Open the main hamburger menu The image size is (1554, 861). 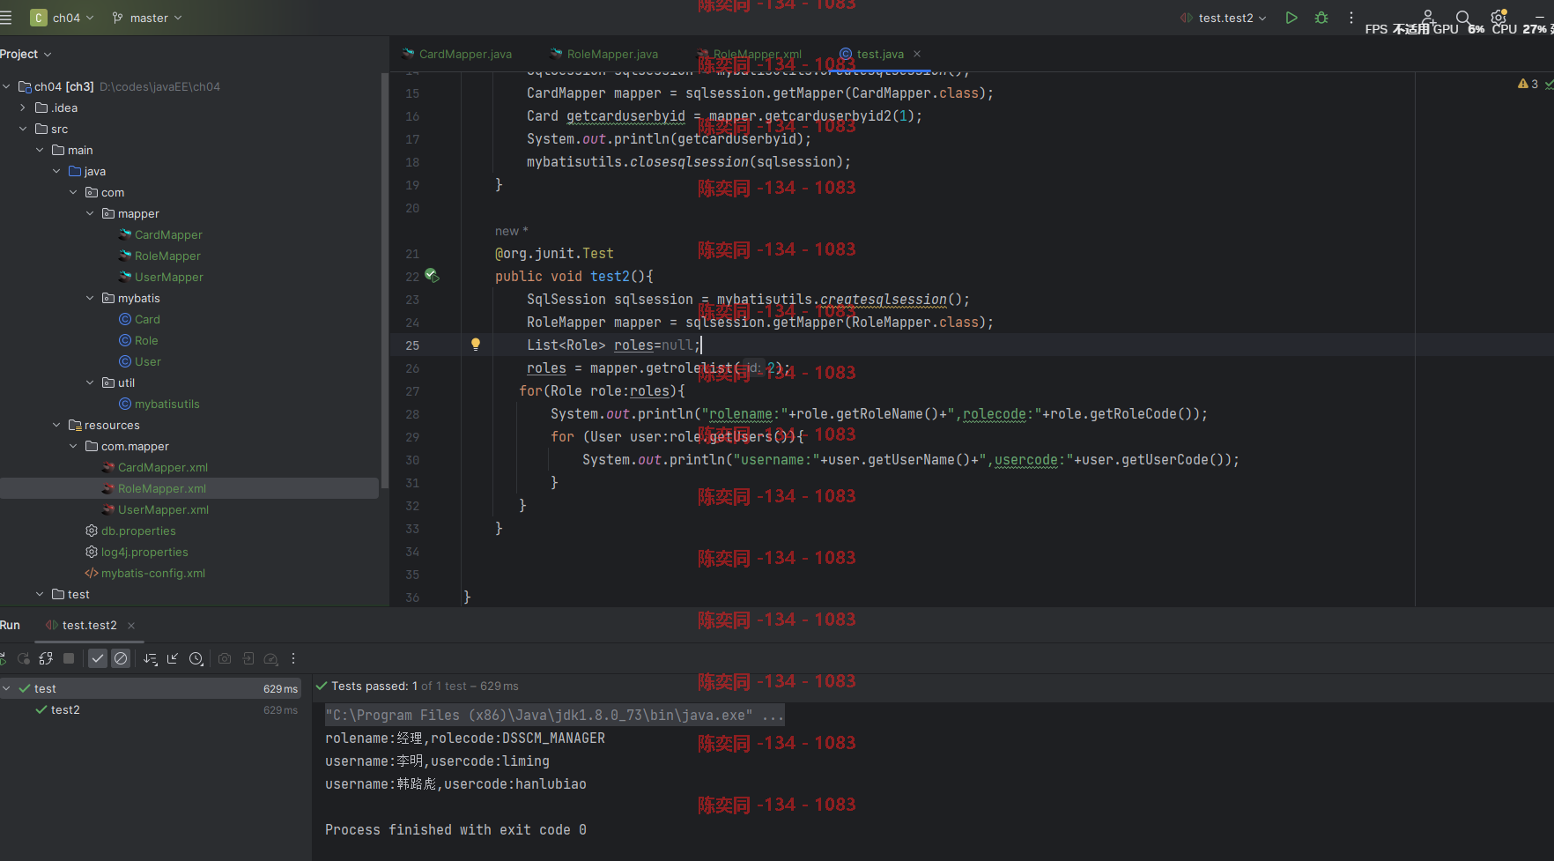[6, 18]
